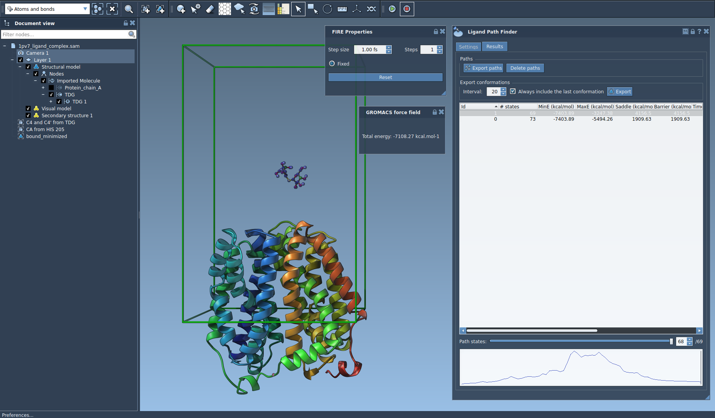Screen dimensions: 715x418
Task: Open the Atoms and bonds dropdown
Action: point(47,9)
